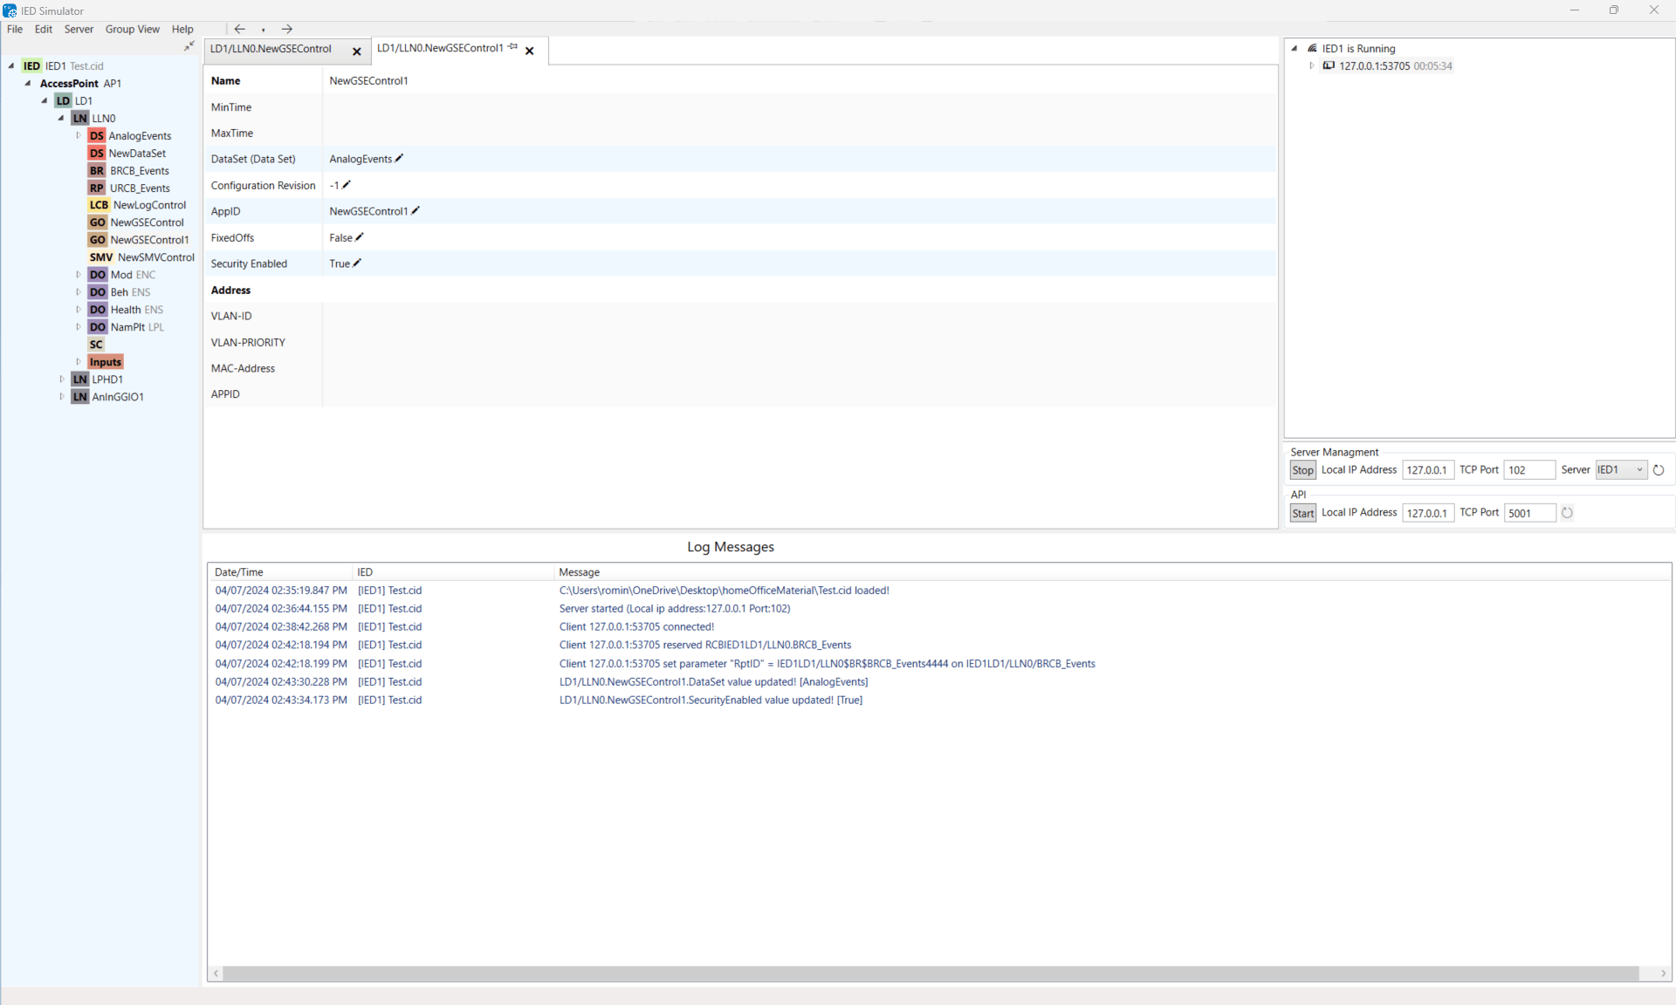Open the File menu

(x=15, y=30)
